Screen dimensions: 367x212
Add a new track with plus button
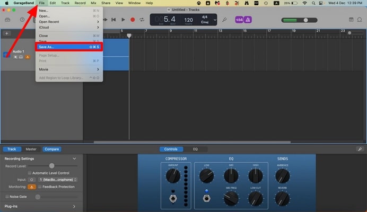tap(6, 33)
